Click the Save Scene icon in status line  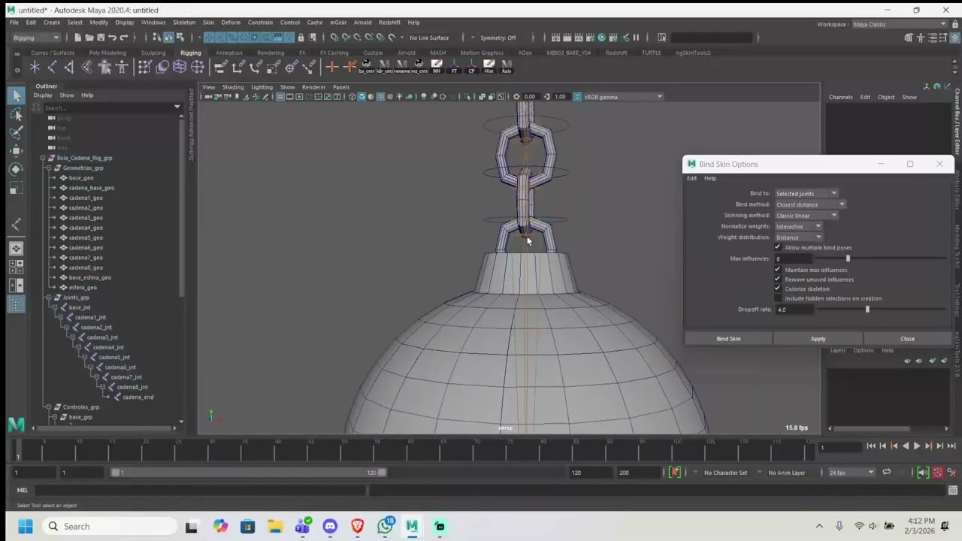pyautogui.click(x=101, y=38)
